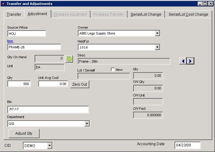Click the green refresh Qty On Hand icon
The width and height of the screenshot is (215, 152).
pos(69,59)
